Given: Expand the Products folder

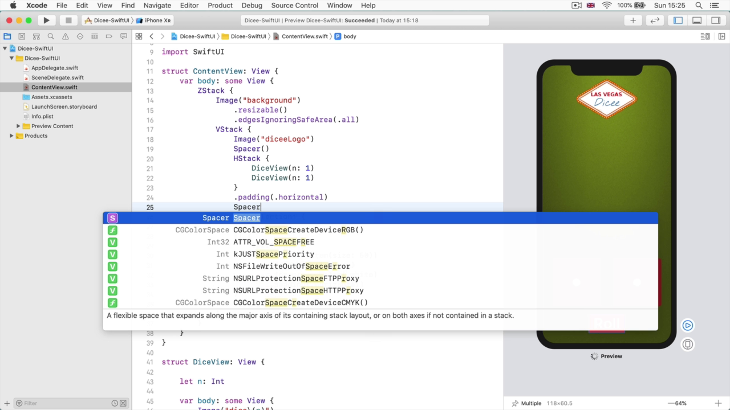Looking at the screenshot, I should click(11, 136).
